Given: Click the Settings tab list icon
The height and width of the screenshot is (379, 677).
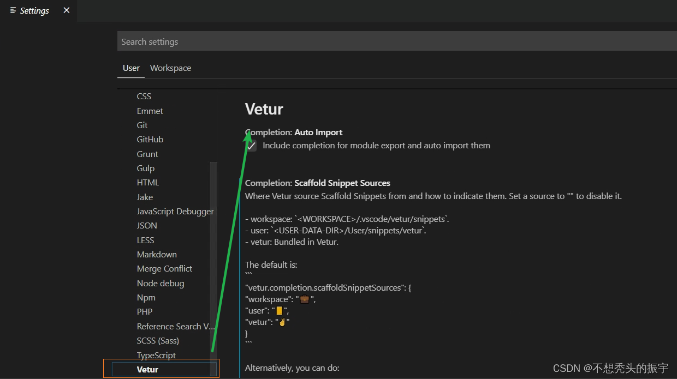Looking at the screenshot, I should 13,10.
